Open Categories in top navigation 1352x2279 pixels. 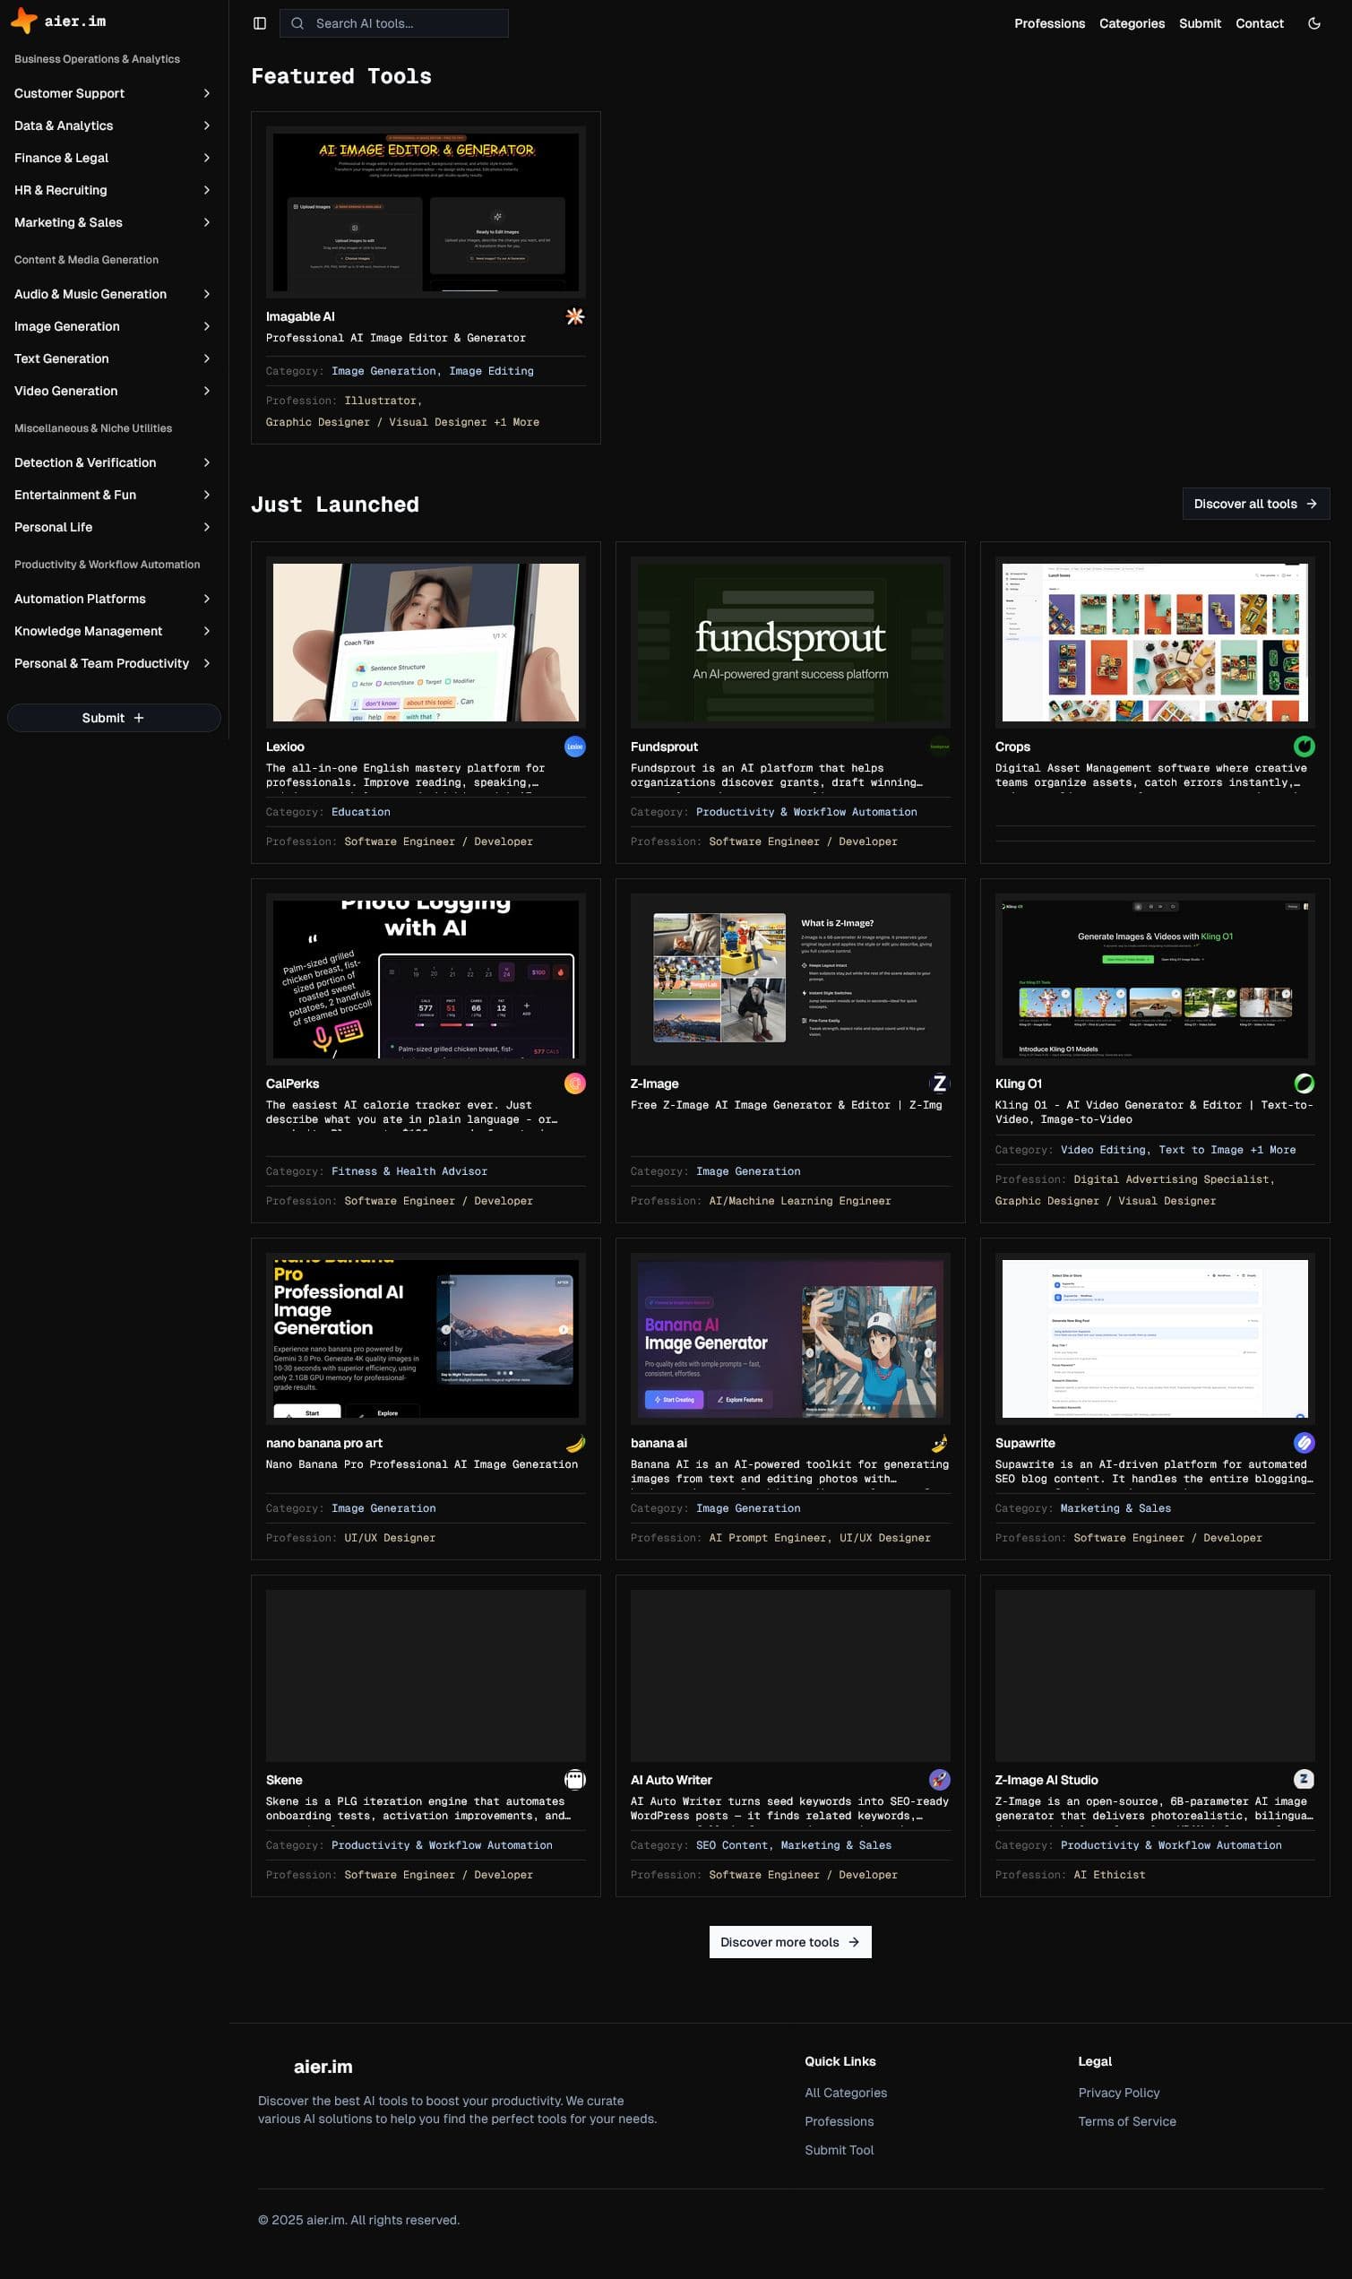pos(1132,23)
